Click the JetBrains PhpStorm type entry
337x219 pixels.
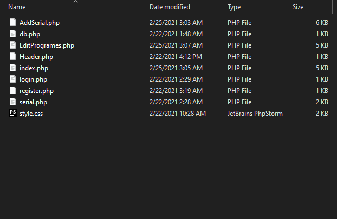(255, 114)
